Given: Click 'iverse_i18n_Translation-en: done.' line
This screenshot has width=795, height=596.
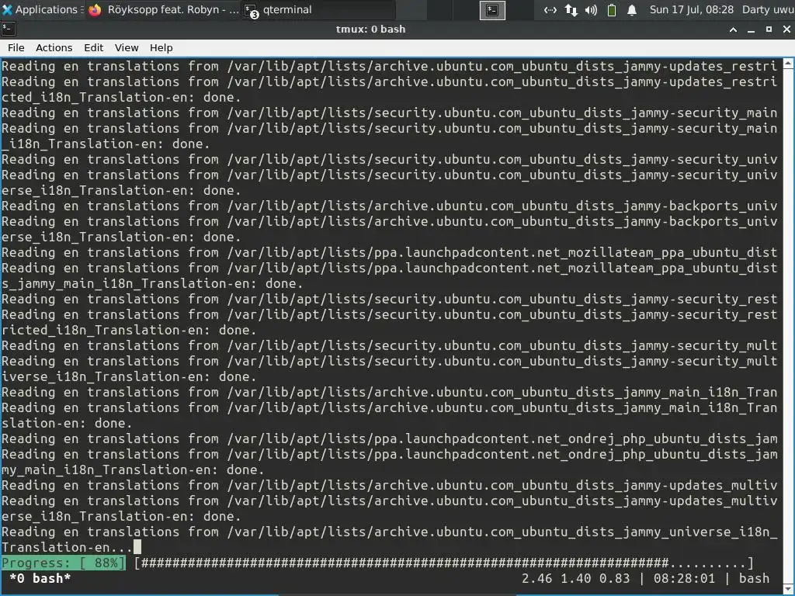Looking at the screenshot, I should (129, 376).
